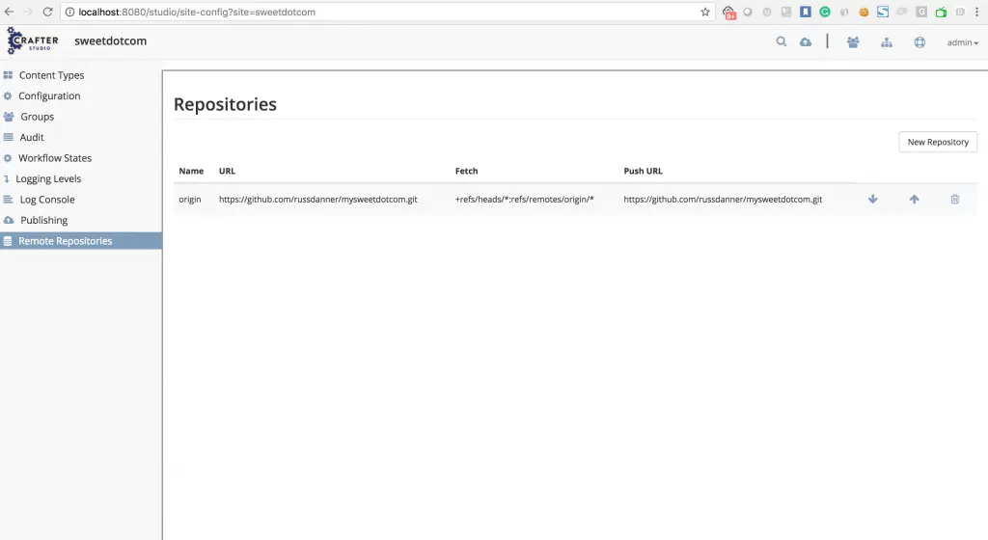The width and height of the screenshot is (988, 540).
Task: Open the users icon in top navigation
Action: [853, 42]
